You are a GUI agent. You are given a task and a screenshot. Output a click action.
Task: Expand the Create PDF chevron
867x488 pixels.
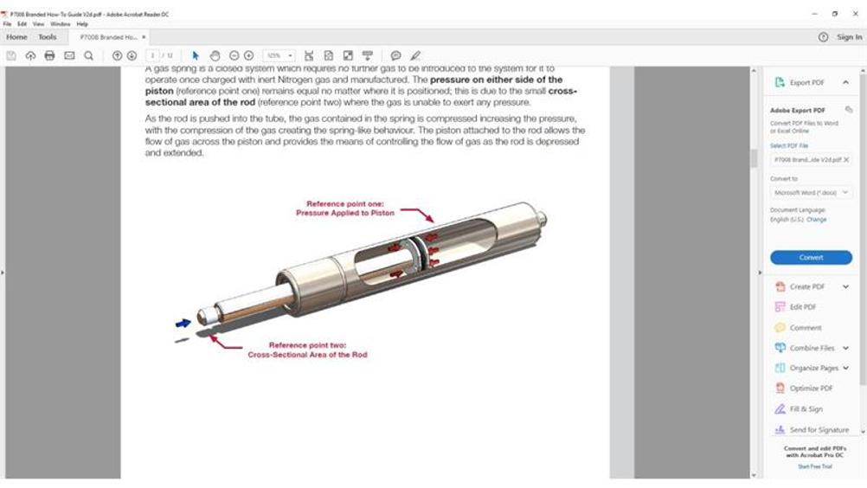click(x=846, y=286)
